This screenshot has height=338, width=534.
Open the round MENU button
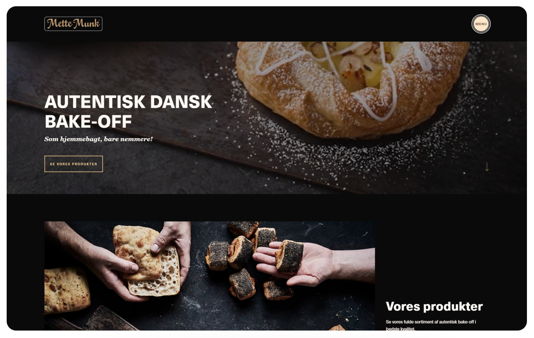point(481,24)
